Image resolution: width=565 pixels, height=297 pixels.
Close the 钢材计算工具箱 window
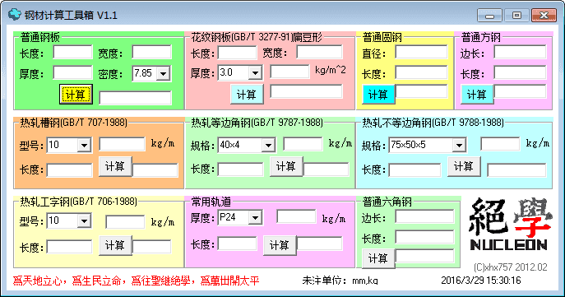pyautogui.click(x=544, y=15)
